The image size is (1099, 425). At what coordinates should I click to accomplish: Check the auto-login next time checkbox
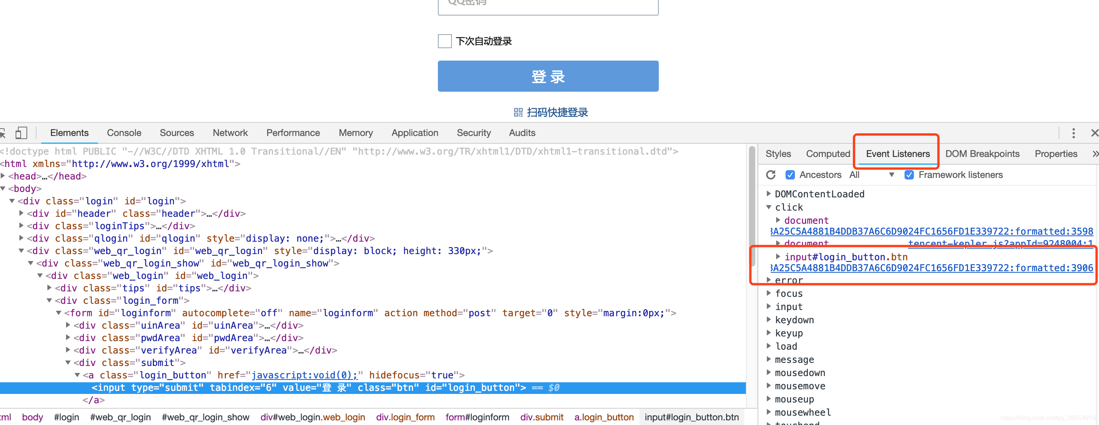[444, 41]
